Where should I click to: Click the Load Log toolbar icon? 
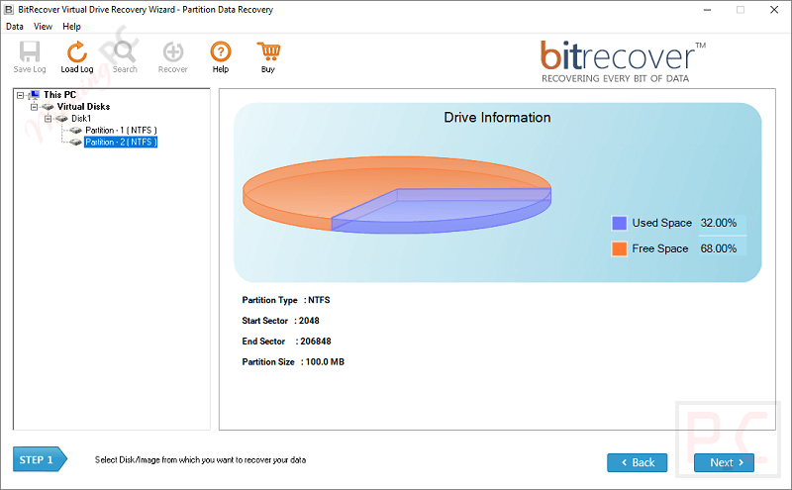(77, 51)
